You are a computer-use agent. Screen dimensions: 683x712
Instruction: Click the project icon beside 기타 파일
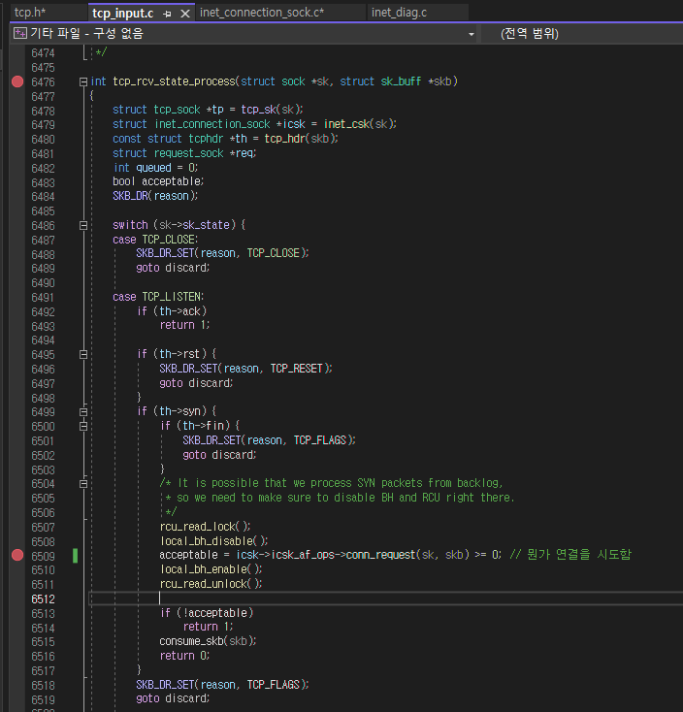click(18, 34)
